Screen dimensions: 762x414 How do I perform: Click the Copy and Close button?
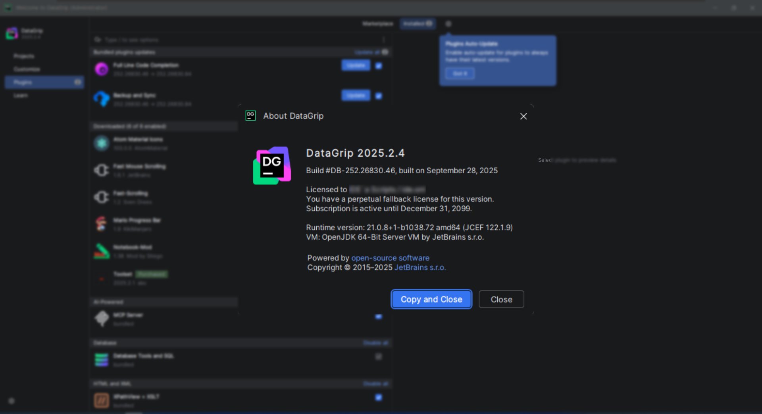(x=431, y=299)
